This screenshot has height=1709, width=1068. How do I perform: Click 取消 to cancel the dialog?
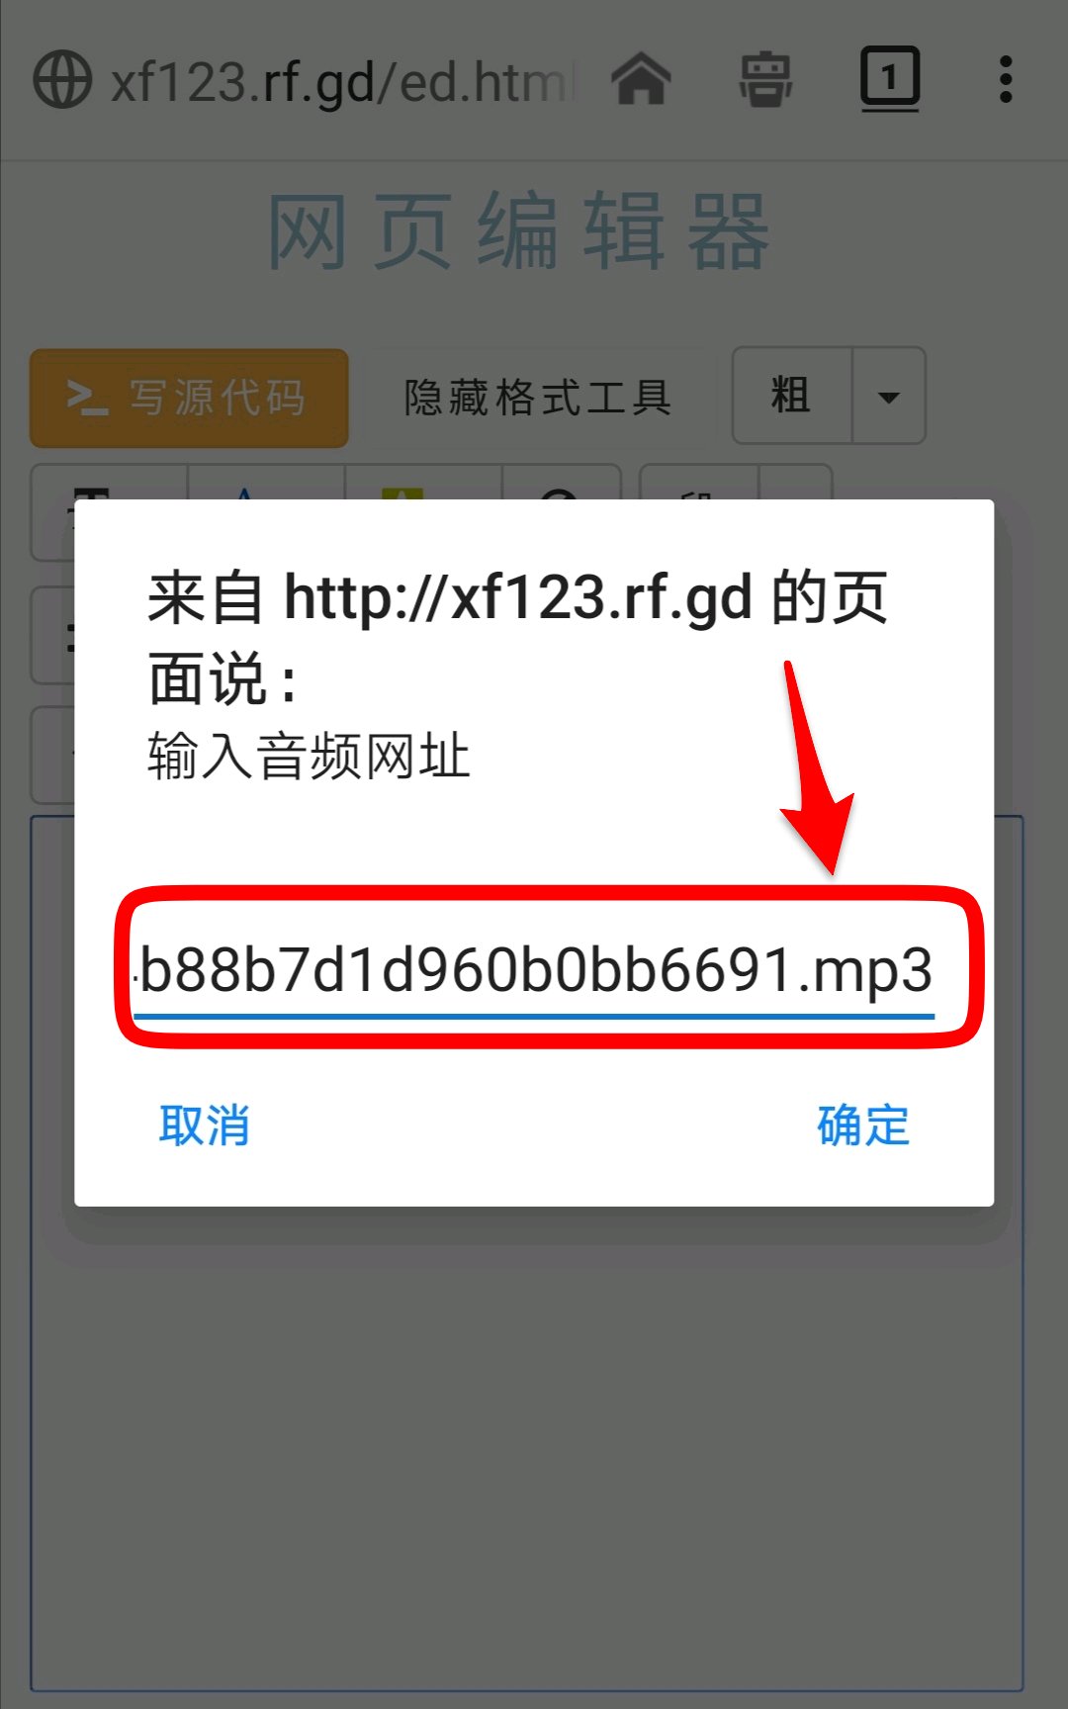[204, 1125]
